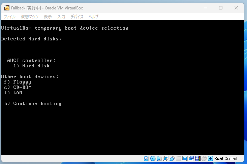Viewport: 247px width, 164px height.
Task: Open the デバイス menu
Action: click(x=77, y=17)
